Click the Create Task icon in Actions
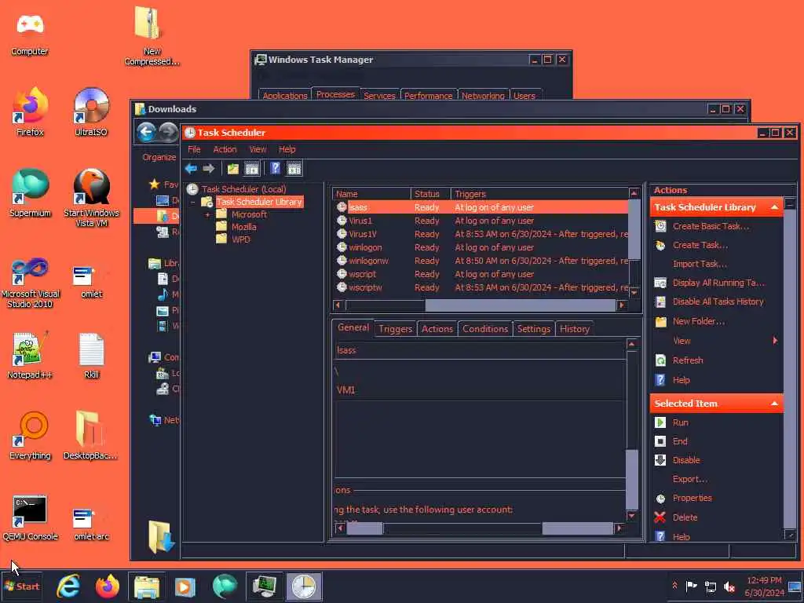The width and height of the screenshot is (804, 603). (660, 245)
